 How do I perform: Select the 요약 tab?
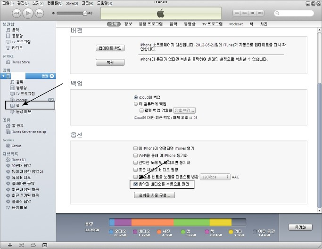pyautogui.click(x=114, y=24)
